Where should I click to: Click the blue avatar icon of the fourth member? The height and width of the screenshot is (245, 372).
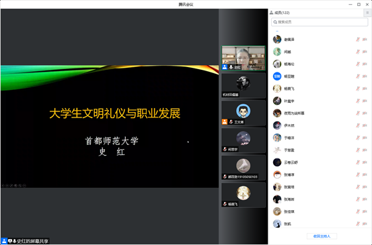pyautogui.click(x=277, y=77)
